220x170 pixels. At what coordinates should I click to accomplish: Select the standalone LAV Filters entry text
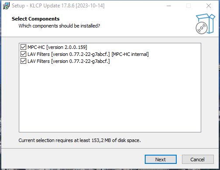(69, 61)
